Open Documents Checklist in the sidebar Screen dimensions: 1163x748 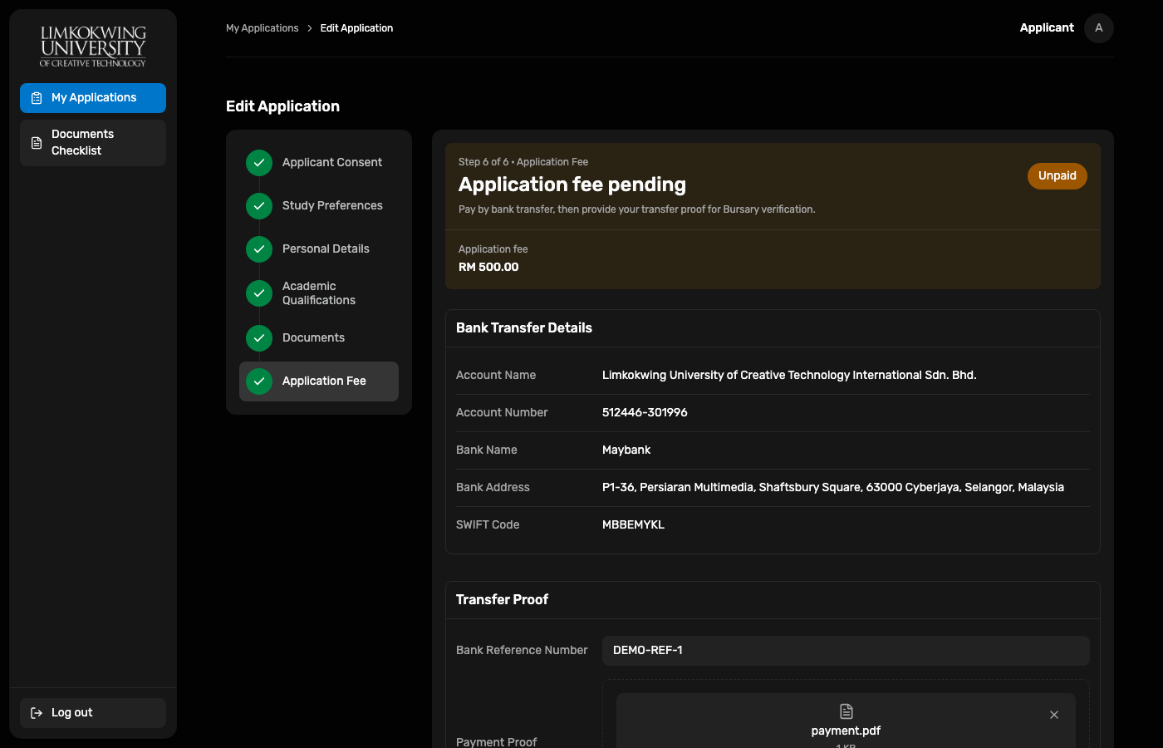[93, 143]
